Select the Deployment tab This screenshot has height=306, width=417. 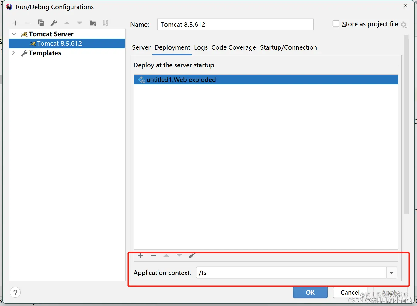tap(172, 47)
